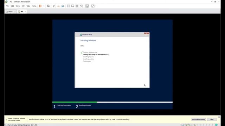
Task: Click the Help button in install bar
Action: click(x=212, y=119)
